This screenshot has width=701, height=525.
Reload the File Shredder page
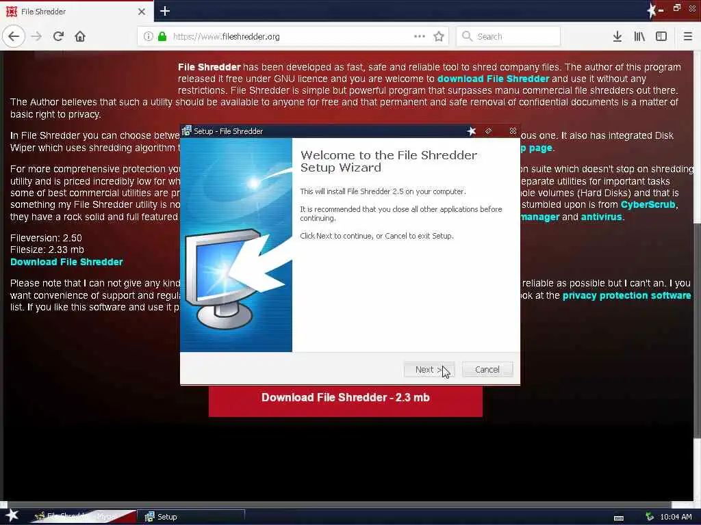coord(58,36)
